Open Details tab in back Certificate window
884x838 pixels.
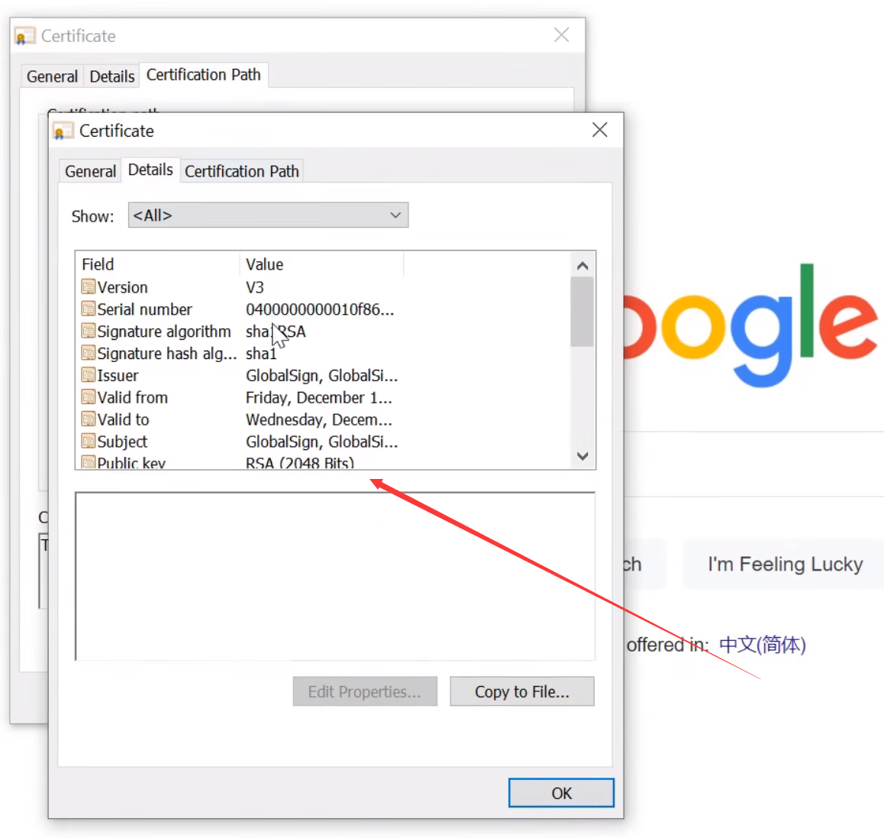coord(111,76)
